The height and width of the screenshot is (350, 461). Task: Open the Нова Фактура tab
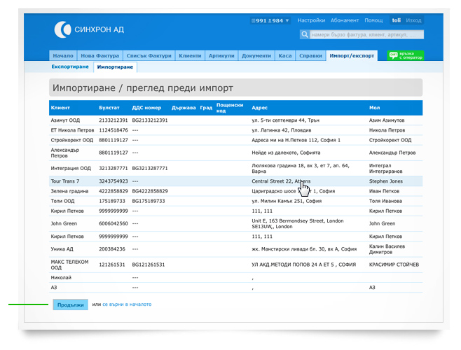tap(98, 56)
